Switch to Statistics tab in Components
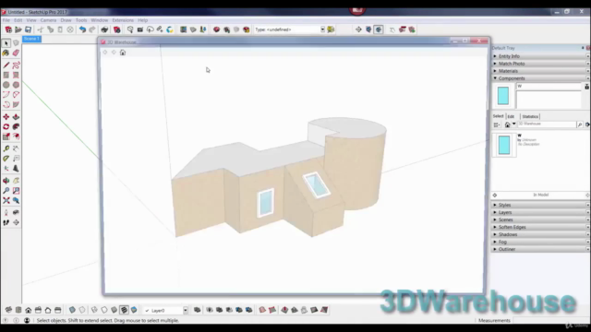 [x=530, y=116]
